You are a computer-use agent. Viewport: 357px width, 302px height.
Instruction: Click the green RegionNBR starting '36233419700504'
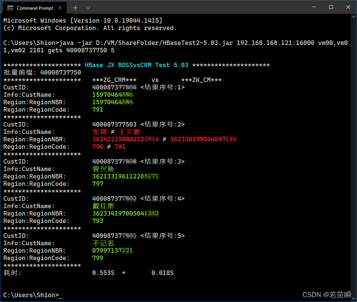click(x=126, y=213)
